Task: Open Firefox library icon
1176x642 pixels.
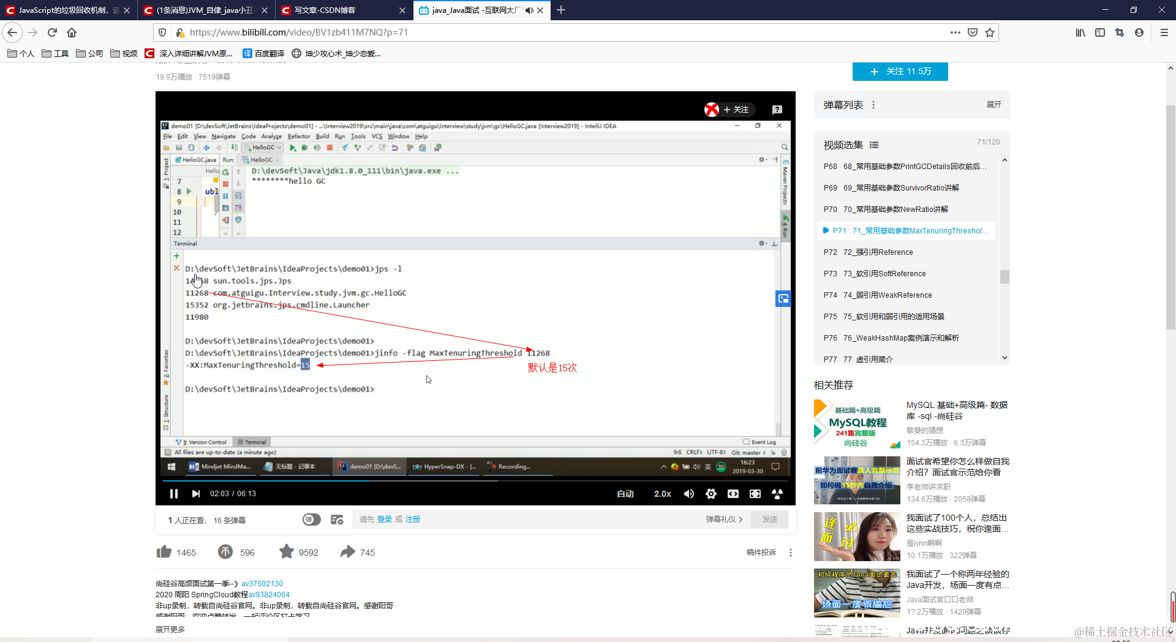Action: pos(1080,32)
